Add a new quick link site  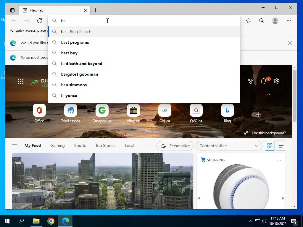[x=259, y=115]
